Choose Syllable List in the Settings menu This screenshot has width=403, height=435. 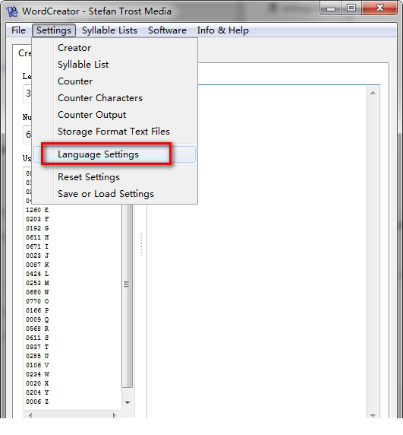tap(115, 65)
